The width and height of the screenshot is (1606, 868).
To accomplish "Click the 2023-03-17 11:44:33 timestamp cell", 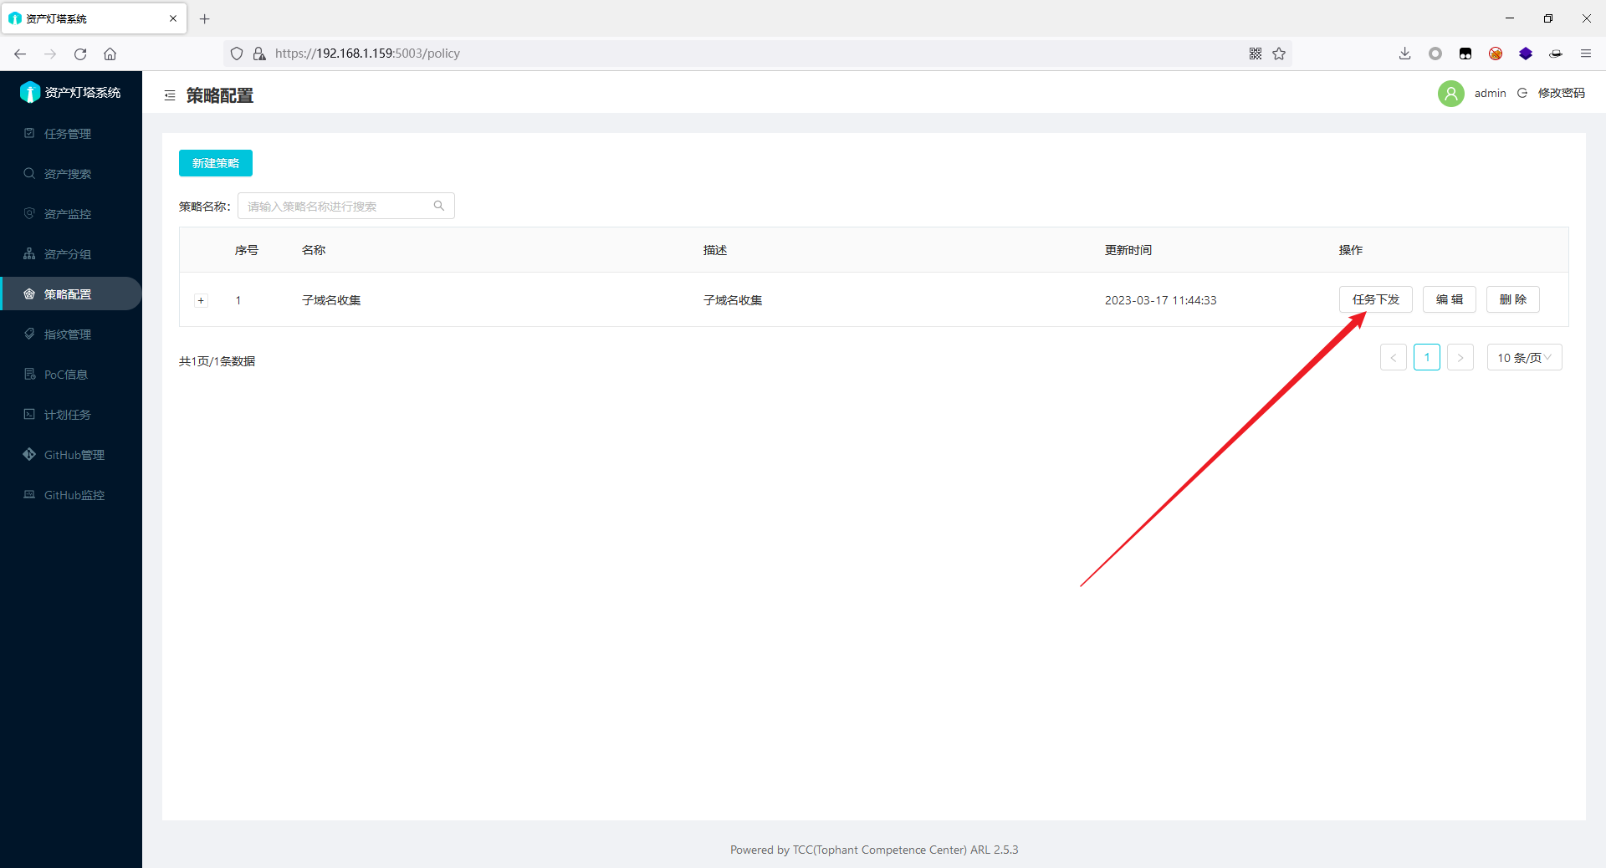I will [x=1160, y=300].
